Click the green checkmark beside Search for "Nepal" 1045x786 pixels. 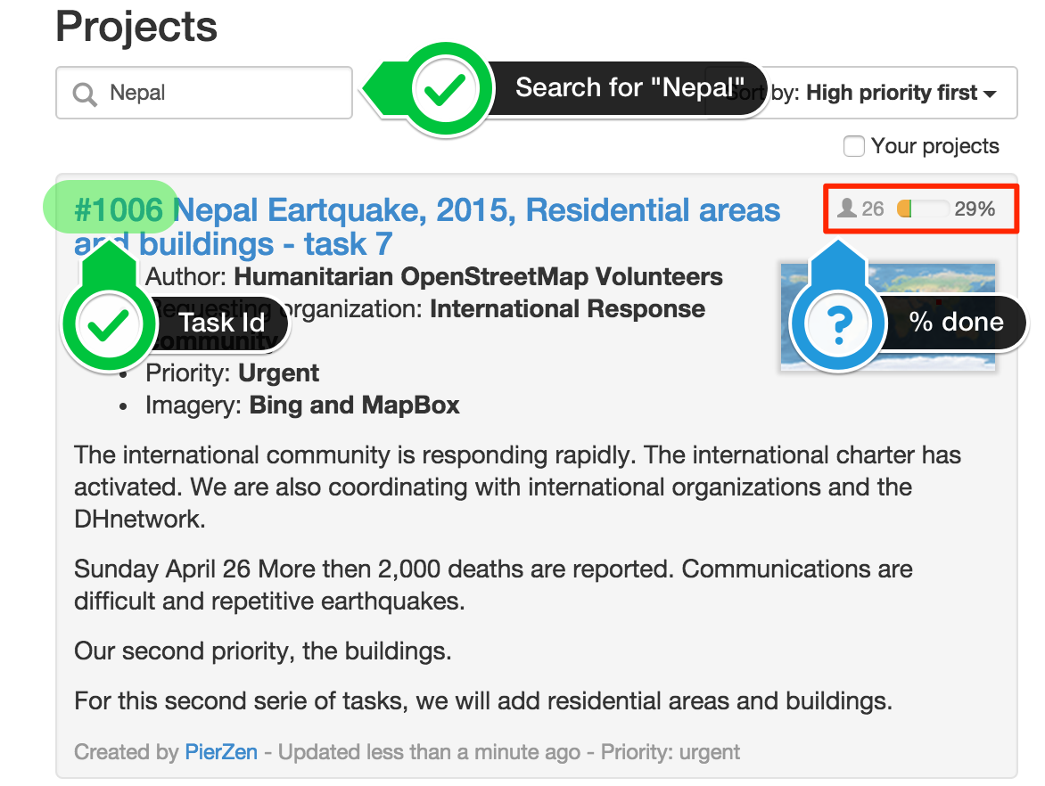(445, 89)
